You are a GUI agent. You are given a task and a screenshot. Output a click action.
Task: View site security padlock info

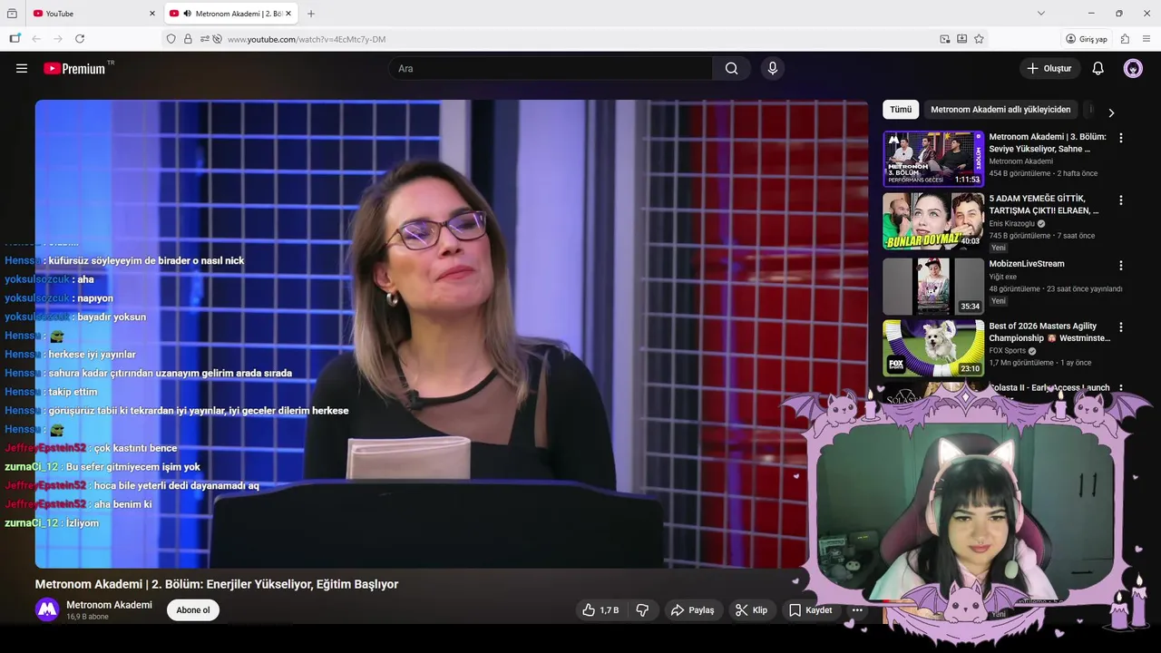188,39
